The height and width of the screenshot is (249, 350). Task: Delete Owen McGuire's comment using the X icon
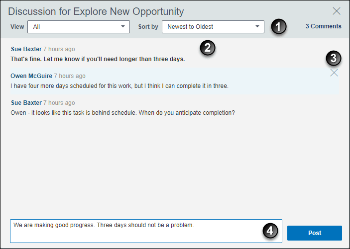coord(334,73)
